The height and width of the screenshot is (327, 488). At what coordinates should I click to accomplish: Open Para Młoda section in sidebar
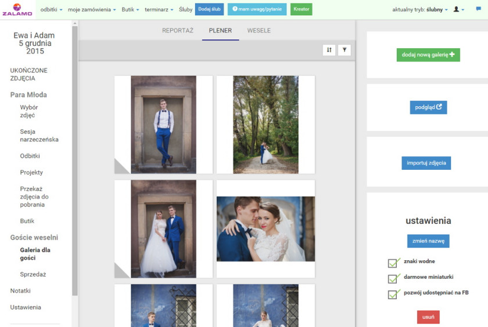click(x=28, y=95)
